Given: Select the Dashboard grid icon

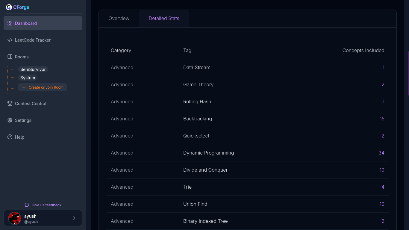Looking at the screenshot, I should click(x=9, y=23).
